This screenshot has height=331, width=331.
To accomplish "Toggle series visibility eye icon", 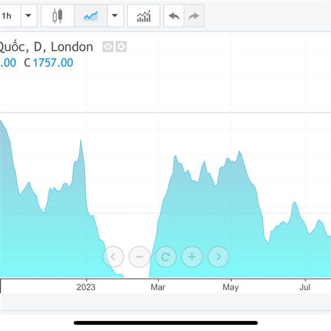I will 108,46.
